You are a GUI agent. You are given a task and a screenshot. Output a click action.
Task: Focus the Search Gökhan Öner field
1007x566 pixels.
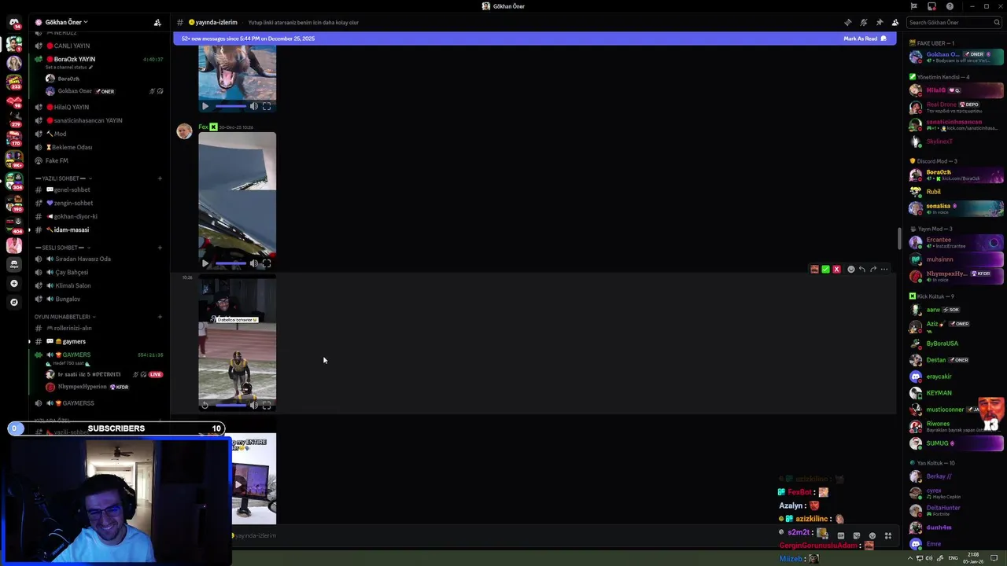click(x=954, y=22)
